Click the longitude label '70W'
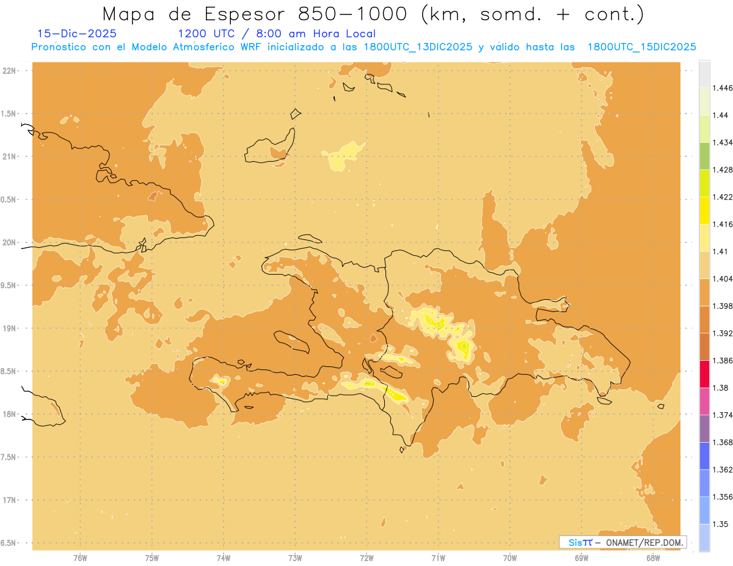This screenshot has width=733, height=566. coord(510,557)
